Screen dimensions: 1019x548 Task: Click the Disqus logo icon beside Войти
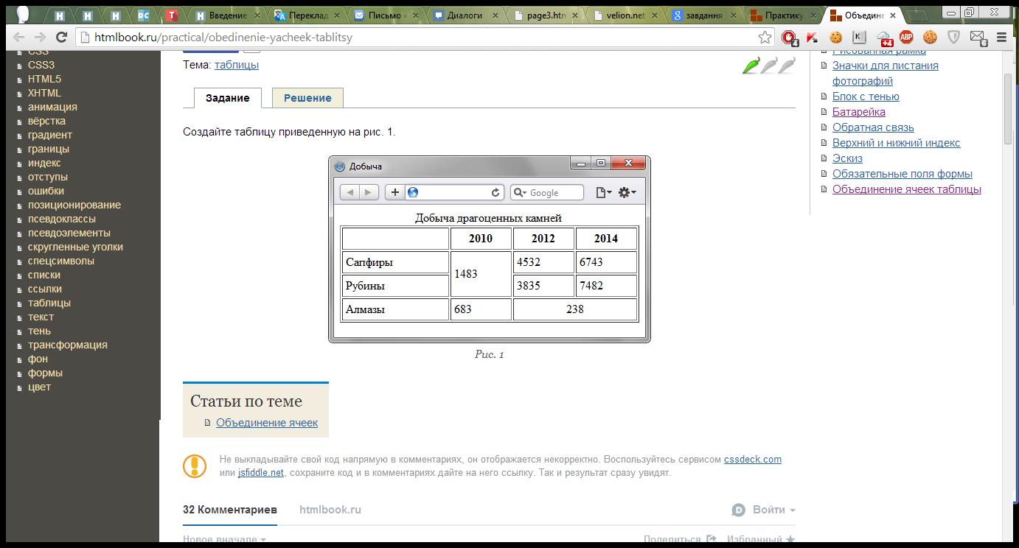(x=738, y=510)
